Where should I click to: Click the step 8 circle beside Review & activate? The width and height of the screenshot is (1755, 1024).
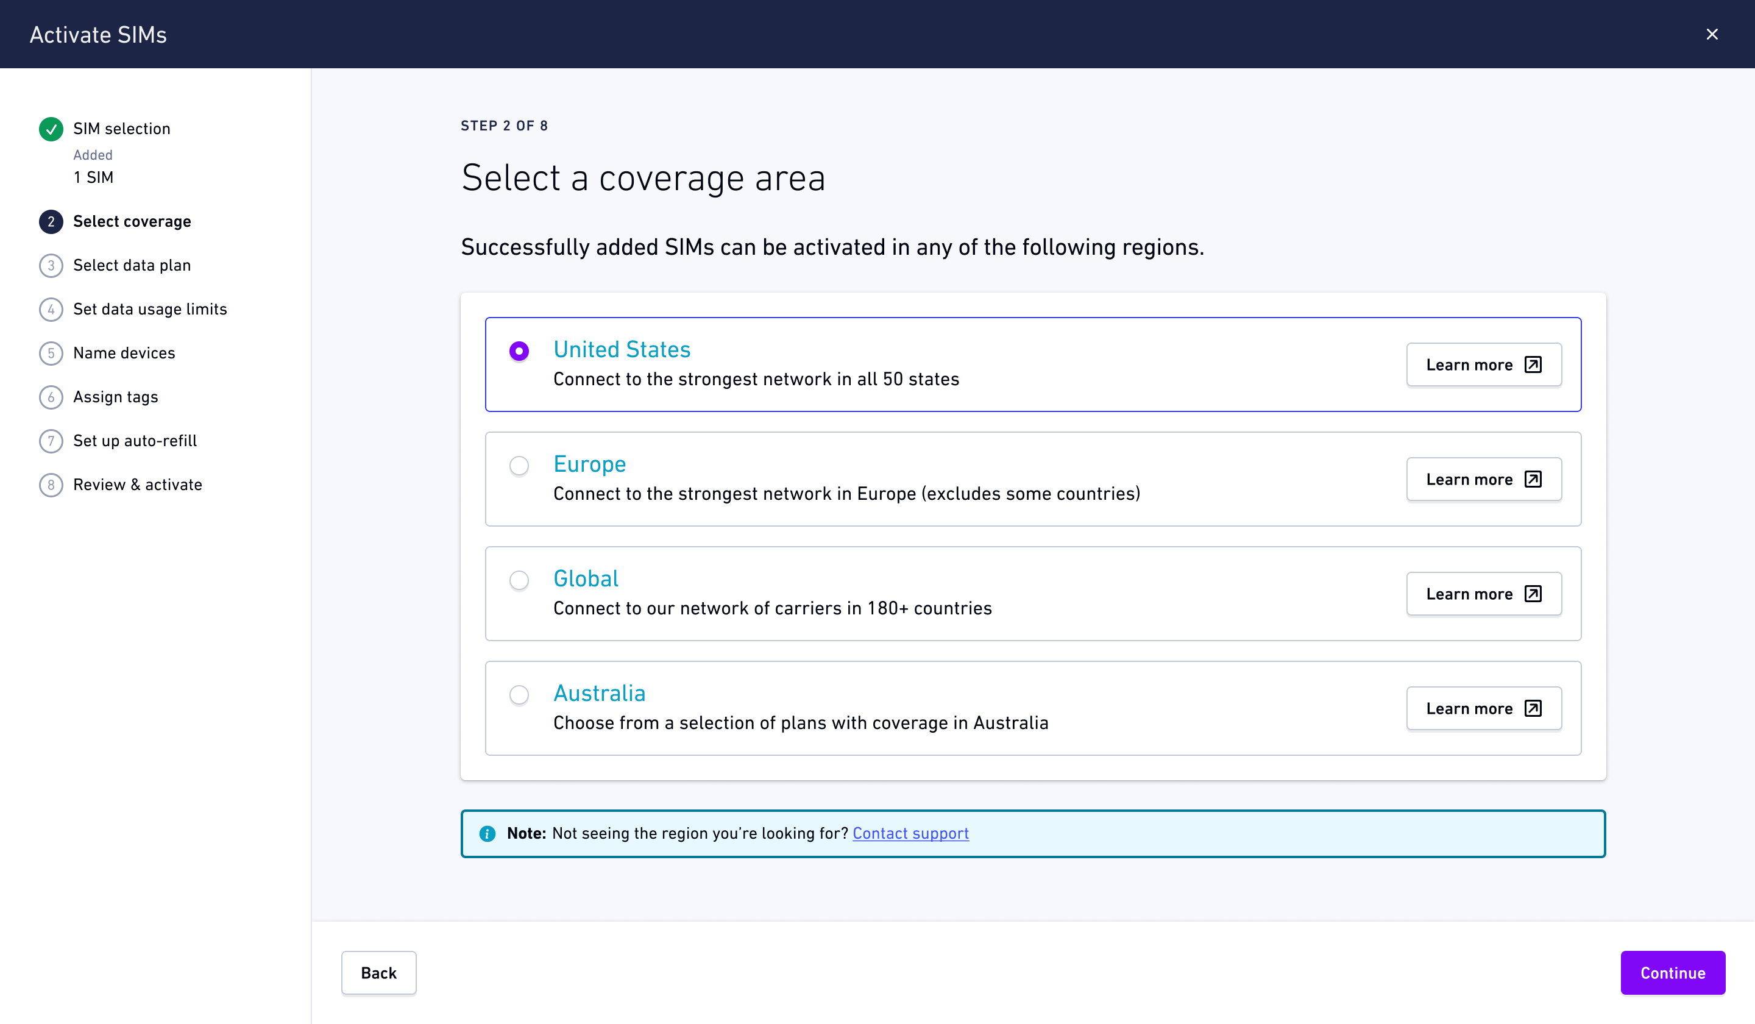click(x=51, y=484)
